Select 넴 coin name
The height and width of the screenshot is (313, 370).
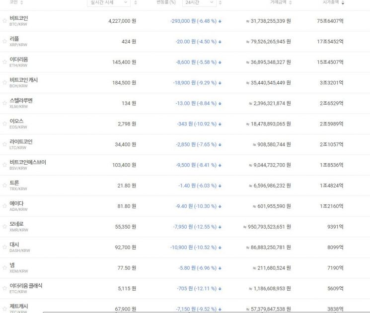pyautogui.click(x=12, y=265)
